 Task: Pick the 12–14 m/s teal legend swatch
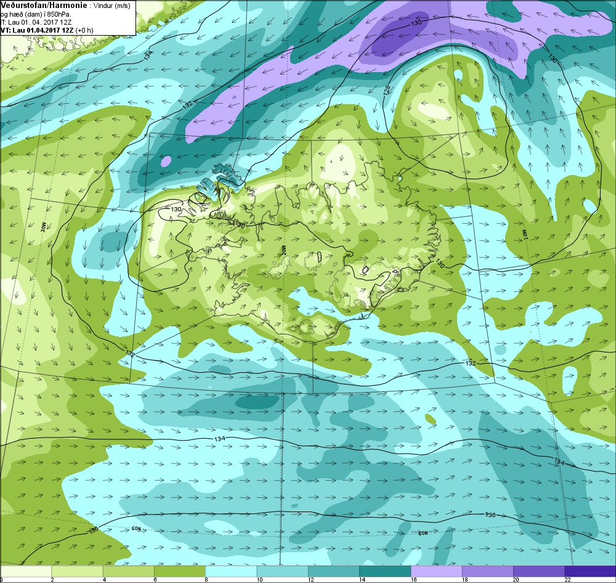tap(333, 571)
